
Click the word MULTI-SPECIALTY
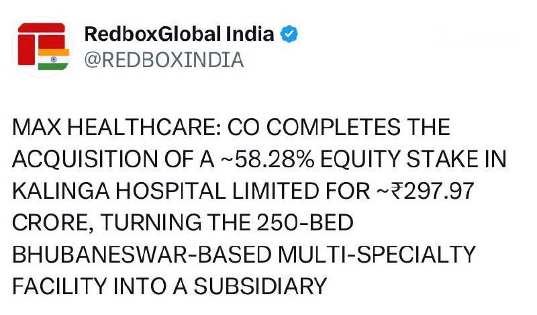tap(377, 255)
